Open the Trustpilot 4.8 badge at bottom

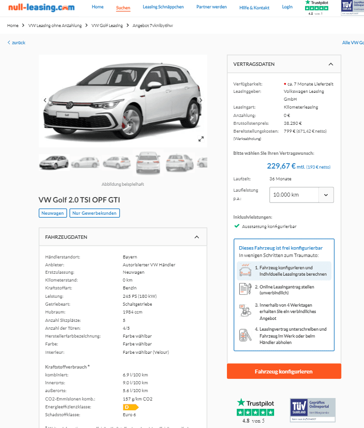(x=255, y=411)
